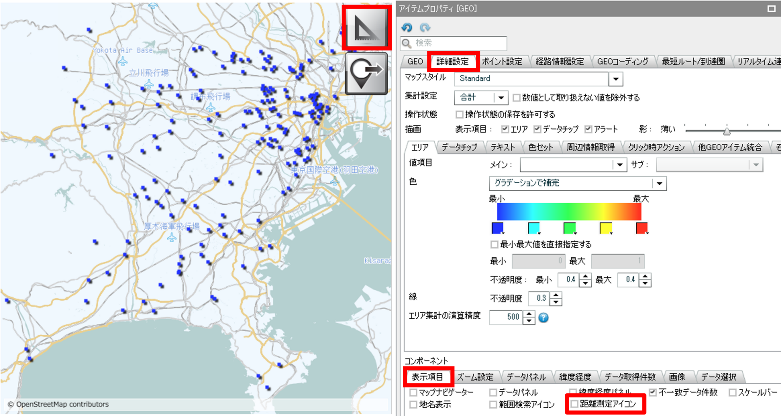Viewport: 781px width, 416px height.
Task: Open the 最短ルート/到達圏 tab
Action: click(x=693, y=61)
